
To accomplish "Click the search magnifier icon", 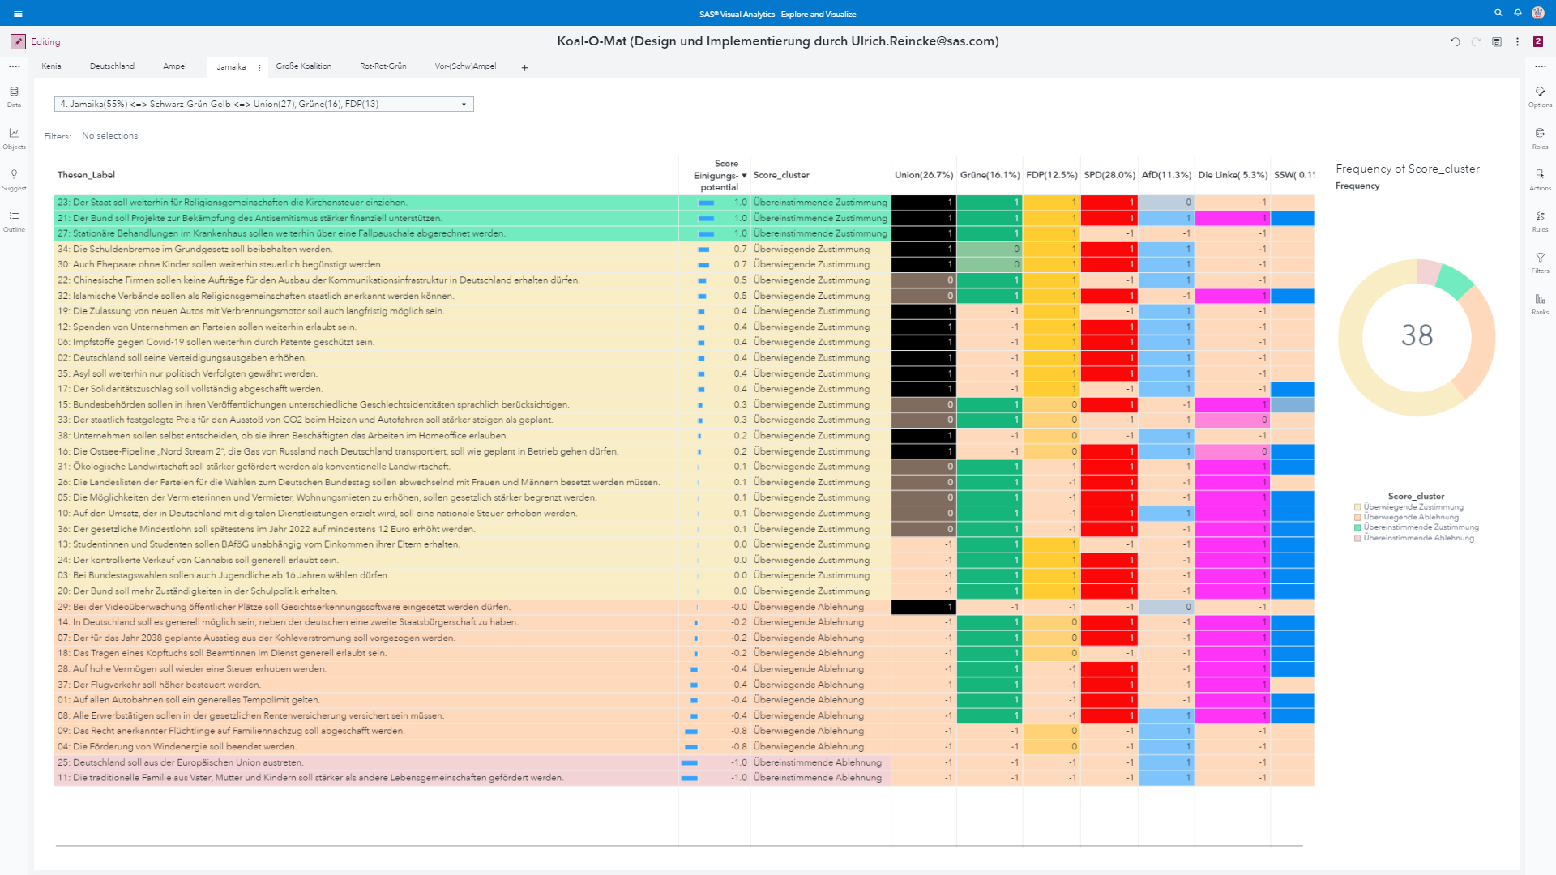I will [1498, 13].
